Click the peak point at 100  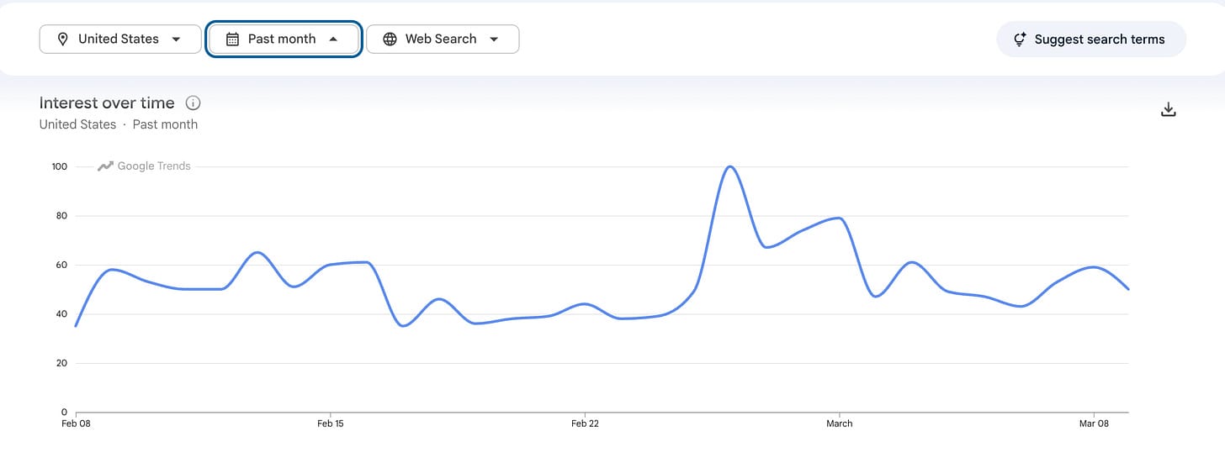pos(729,166)
